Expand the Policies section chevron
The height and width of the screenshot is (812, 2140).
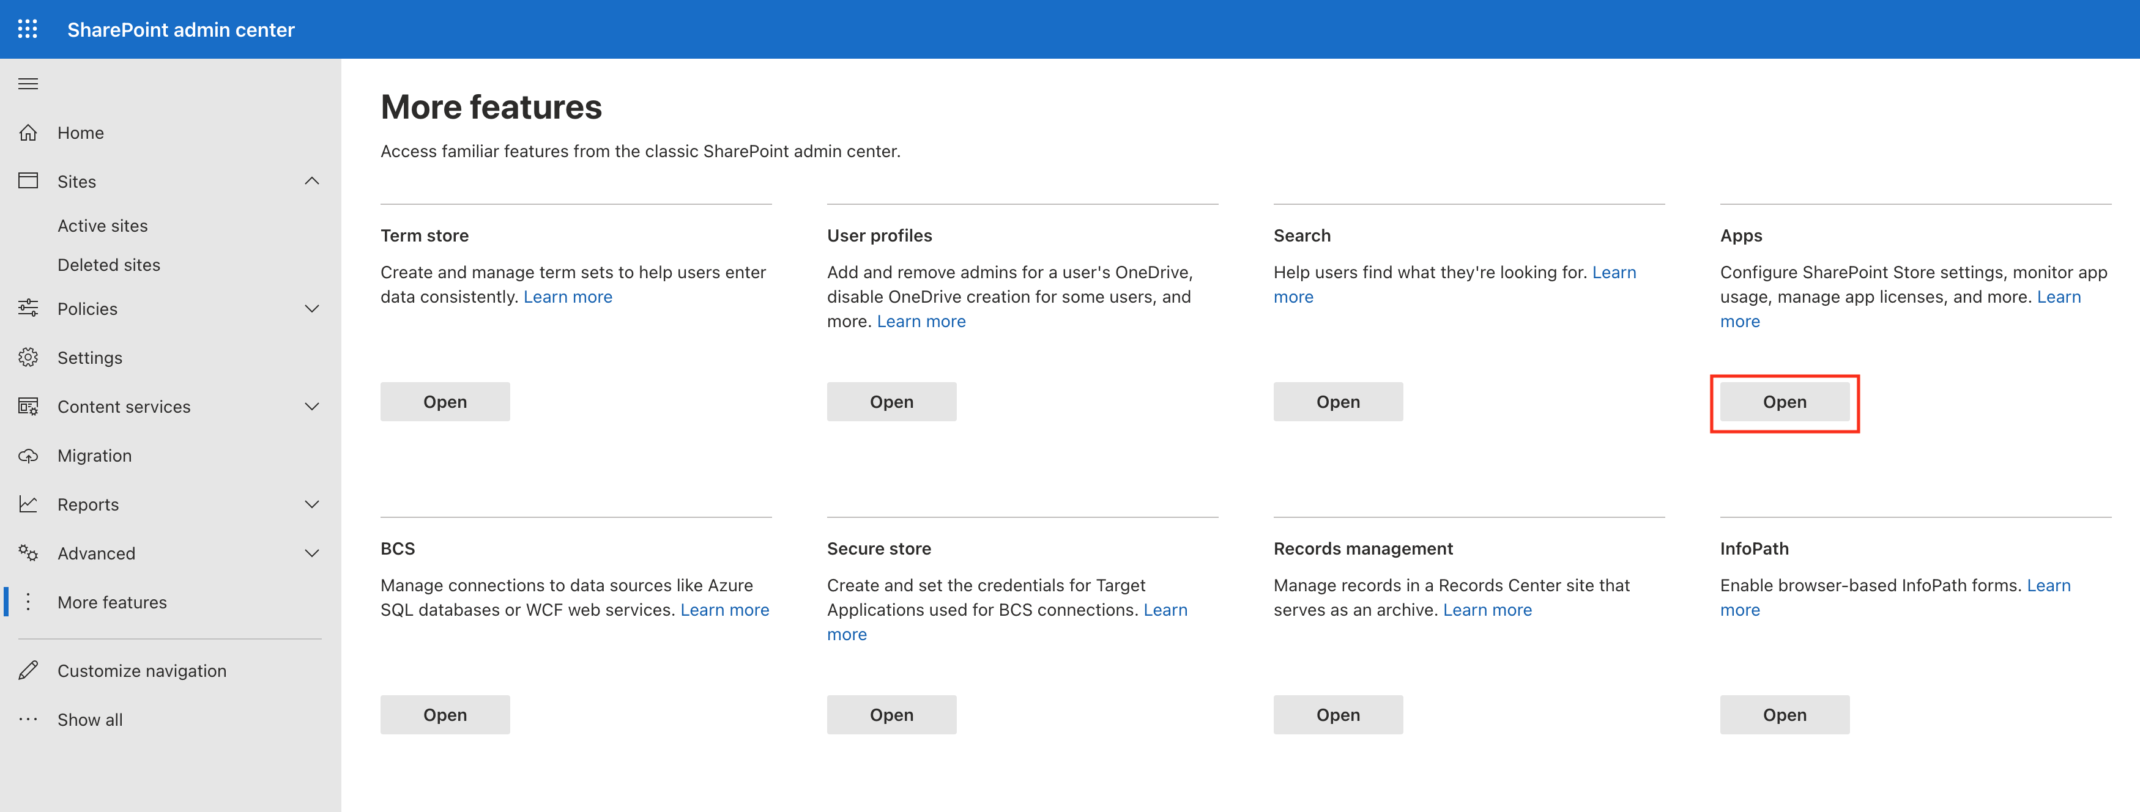coord(313,309)
